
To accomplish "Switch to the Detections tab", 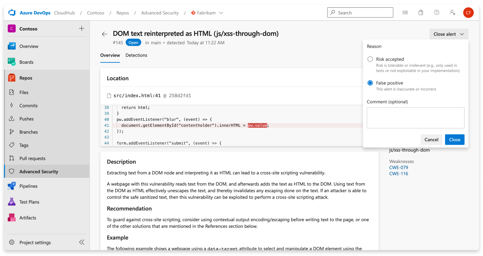I will [x=136, y=55].
